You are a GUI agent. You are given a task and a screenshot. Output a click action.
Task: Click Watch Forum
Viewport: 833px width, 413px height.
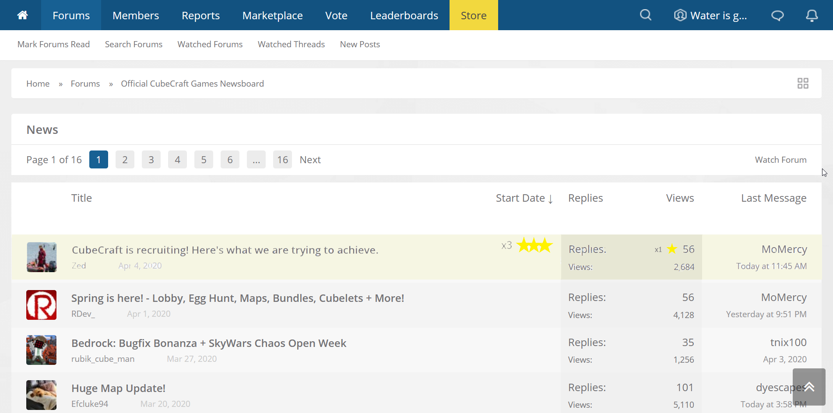780,160
